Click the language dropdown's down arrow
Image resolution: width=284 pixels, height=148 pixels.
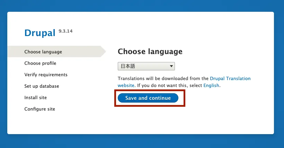171,66
